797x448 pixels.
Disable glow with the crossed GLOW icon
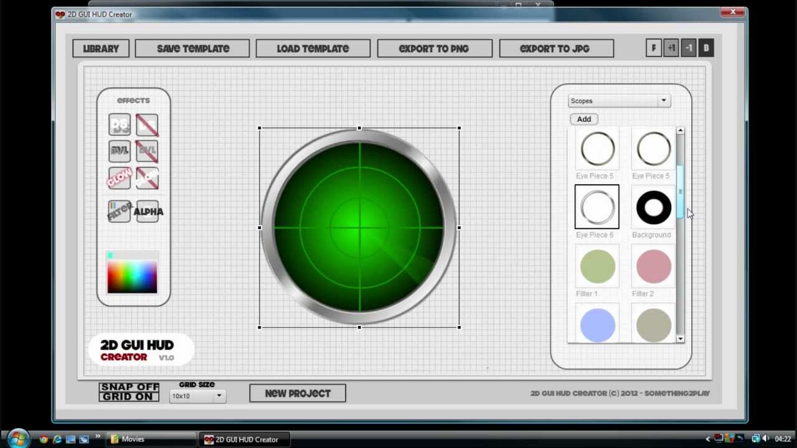click(x=147, y=179)
